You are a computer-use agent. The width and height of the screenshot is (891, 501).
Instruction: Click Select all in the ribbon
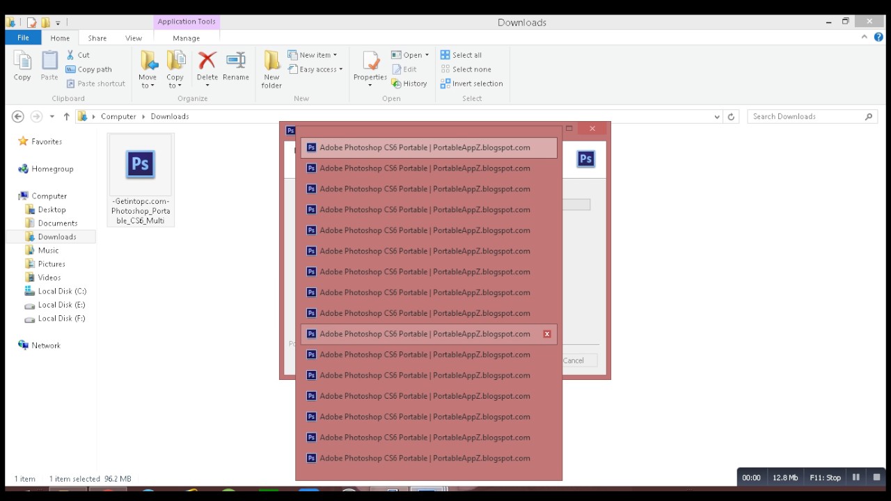(x=461, y=55)
